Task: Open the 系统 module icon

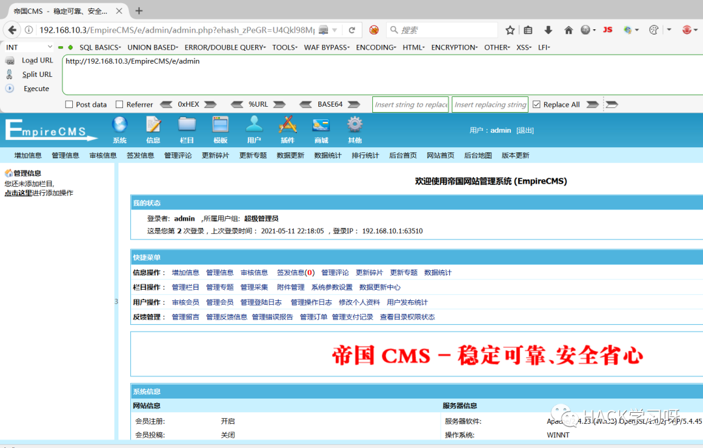Action: 120,130
